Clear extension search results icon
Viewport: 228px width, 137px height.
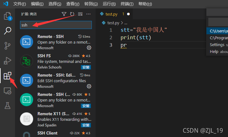pos(80,14)
